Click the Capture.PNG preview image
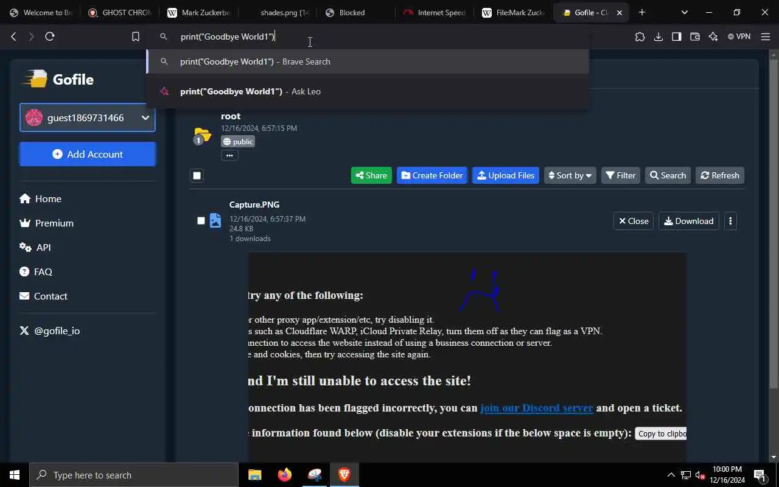This screenshot has height=487, width=779. tap(467, 357)
